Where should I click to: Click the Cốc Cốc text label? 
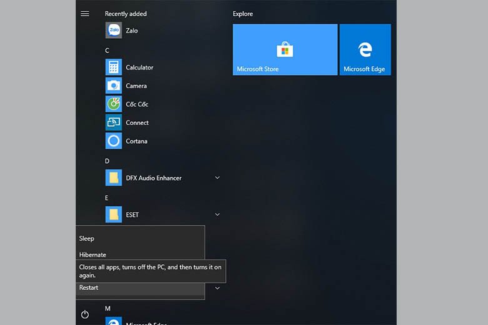click(x=137, y=104)
